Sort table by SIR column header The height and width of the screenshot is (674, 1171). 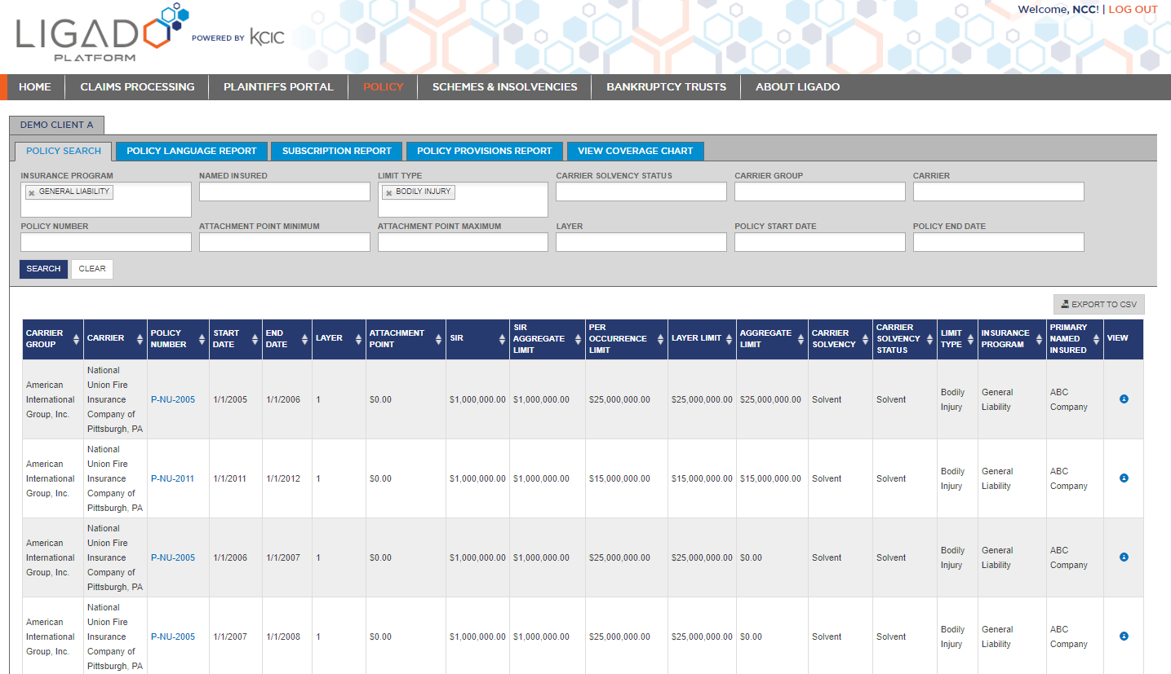point(477,339)
